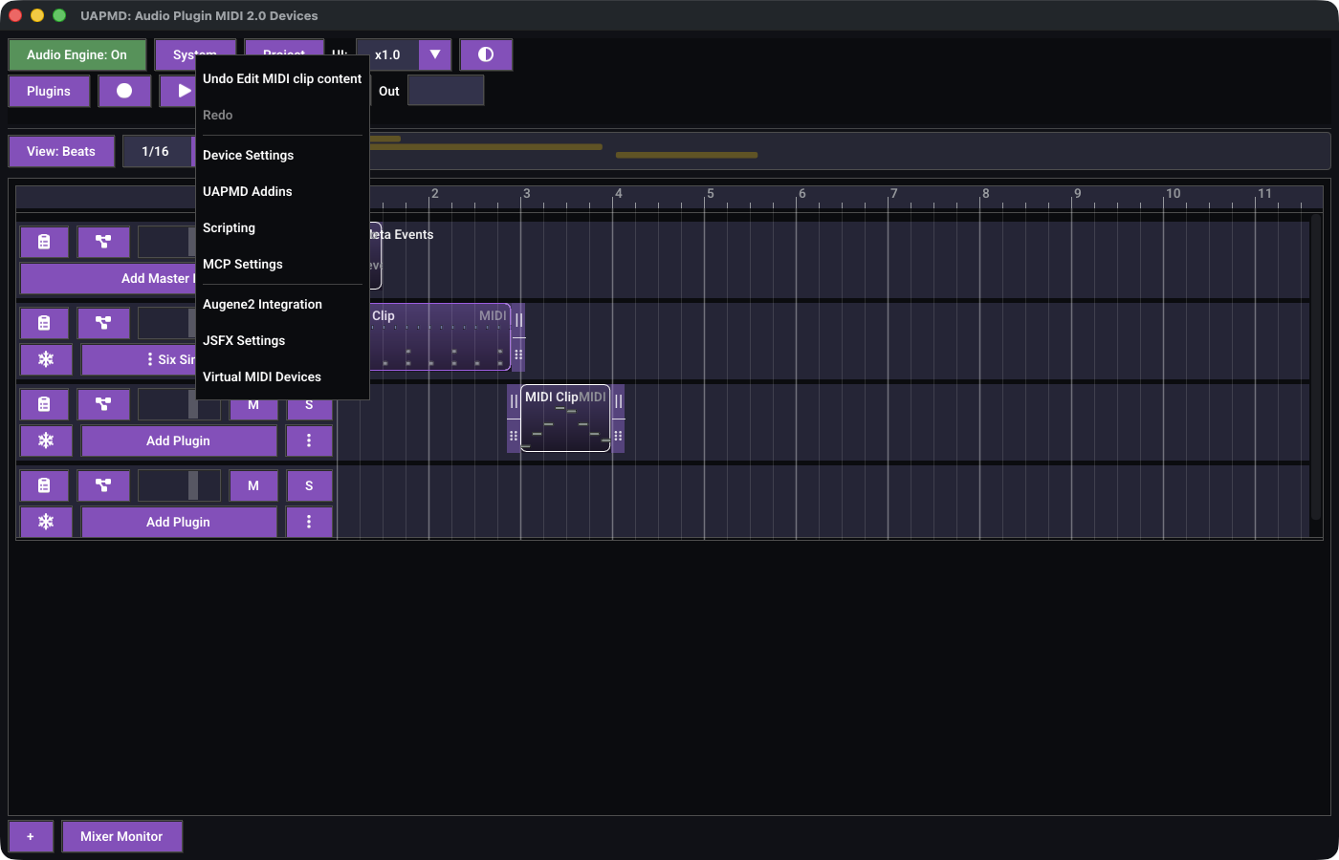Click the clipboard icon on the third track
Image resolution: width=1339 pixels, height=860 pixels.
[44, 404]
